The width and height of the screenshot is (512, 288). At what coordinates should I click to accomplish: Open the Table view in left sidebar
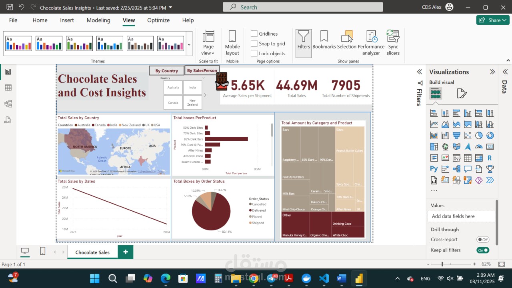[8, 88]
